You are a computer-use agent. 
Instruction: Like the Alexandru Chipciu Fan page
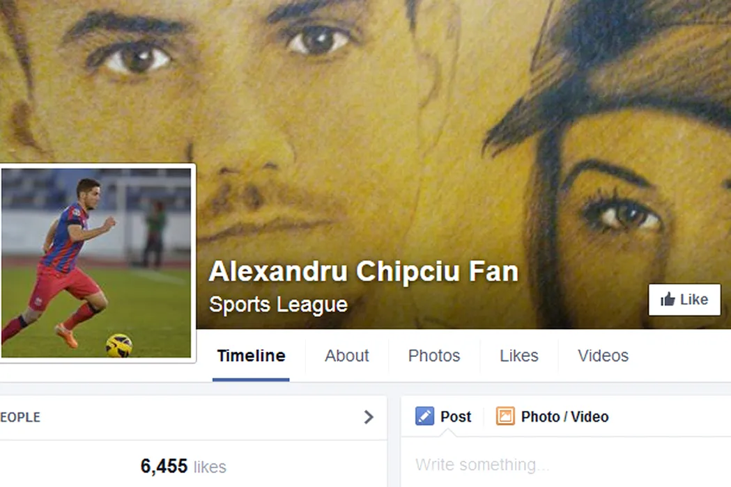click(684, 299)
